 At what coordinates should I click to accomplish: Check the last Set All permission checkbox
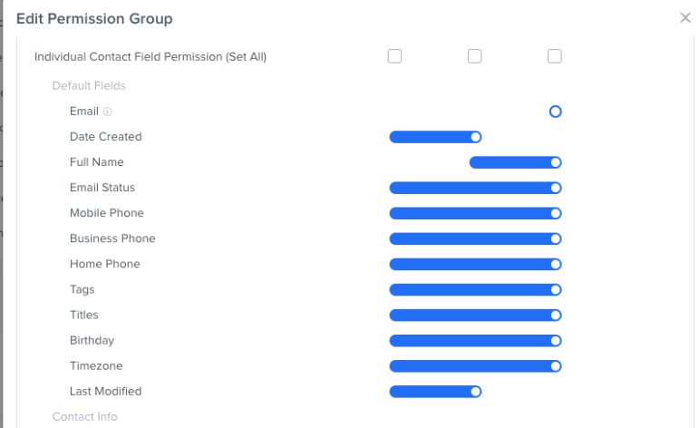coord(555,56)
